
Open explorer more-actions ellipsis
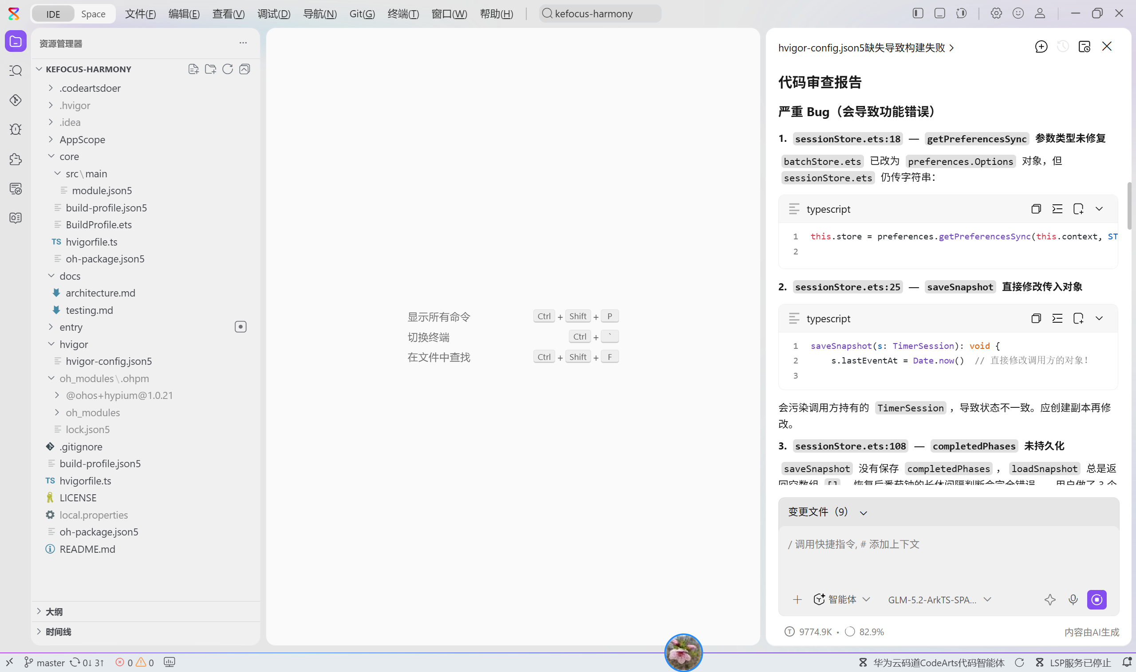243,43
